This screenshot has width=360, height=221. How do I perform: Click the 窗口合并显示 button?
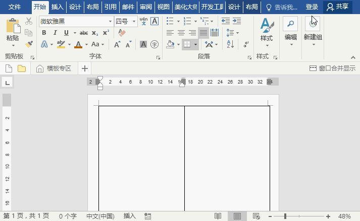332,68
